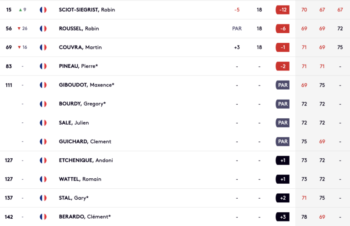Click the PAR badge in Sale's row
The height and width of the screenshot is (226, 350).
click(x=283, y=123)
